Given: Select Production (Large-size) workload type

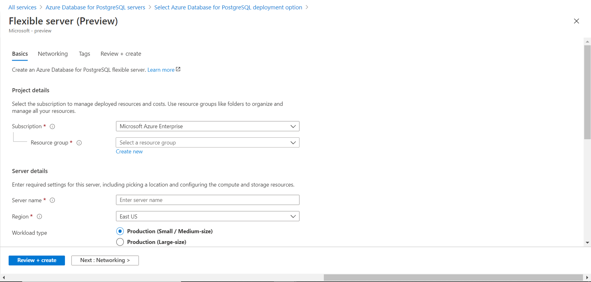Looking at the screenshot, I should pos(120,242).
